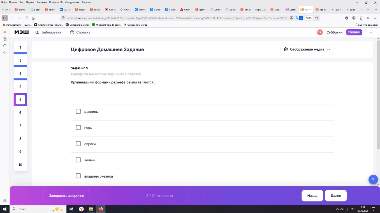380x213 pixels.
Task: Click the browser reload button
Action: pyautogui.click(x=26, y=18)
